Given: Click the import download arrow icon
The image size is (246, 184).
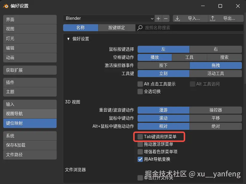Looking at the screenshot, I should 177,18.
